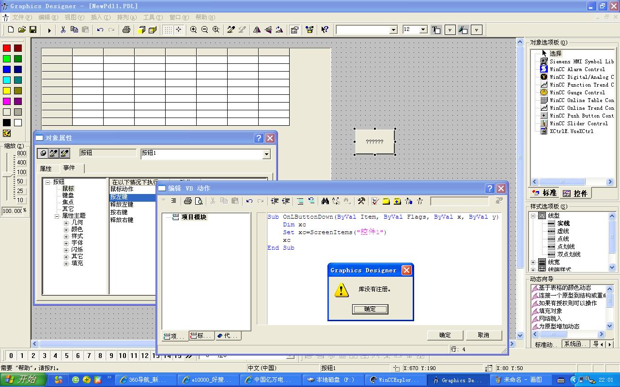Toggle visibility of layer 5
The width and height of the screenshot is (620, 387).
tap(67, 356)
